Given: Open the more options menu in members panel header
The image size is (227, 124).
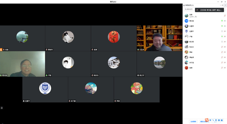Looking at the screenshot, I should [220, 5].
